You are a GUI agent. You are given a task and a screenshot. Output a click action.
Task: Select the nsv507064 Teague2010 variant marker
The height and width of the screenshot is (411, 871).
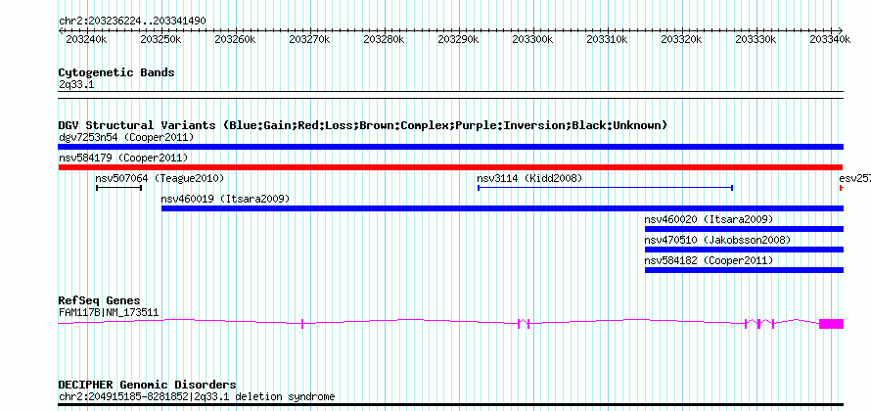pos(118,188)
